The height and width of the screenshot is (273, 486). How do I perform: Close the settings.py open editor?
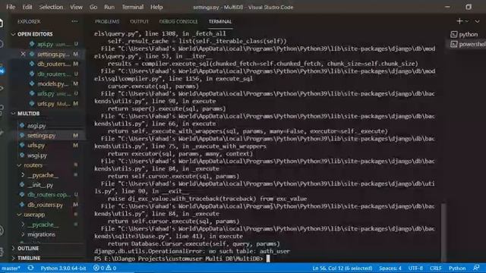[23, 54]
